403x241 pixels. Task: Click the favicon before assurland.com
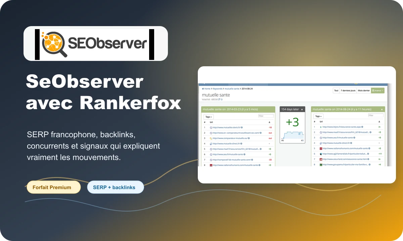(321, 159)
